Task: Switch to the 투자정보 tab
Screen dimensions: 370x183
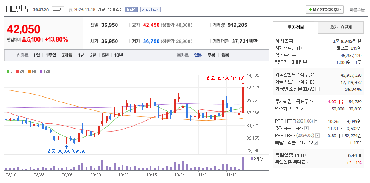Action: click(296, 27)
